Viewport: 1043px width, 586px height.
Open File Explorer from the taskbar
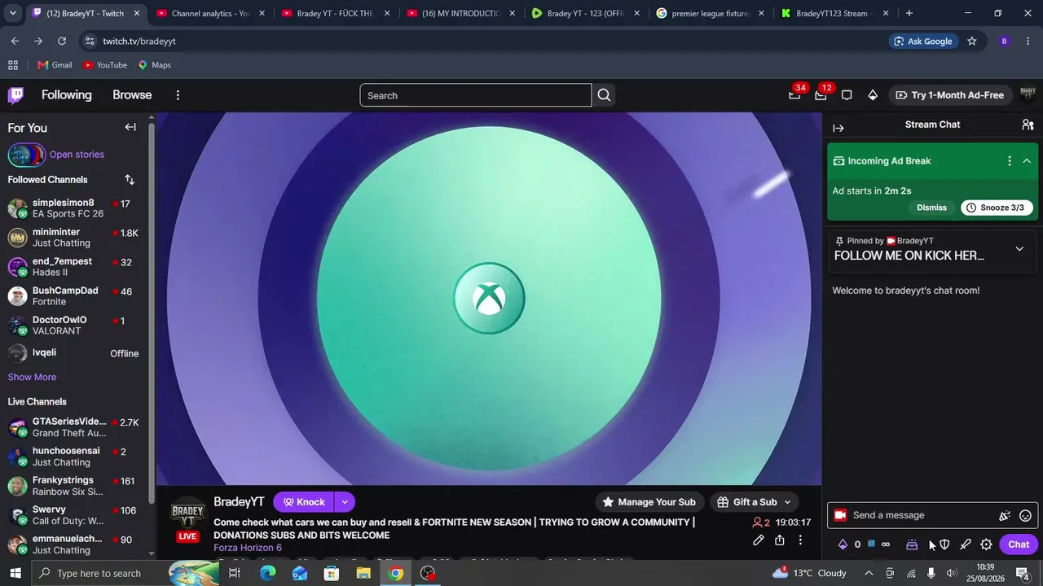coord(363,573)
